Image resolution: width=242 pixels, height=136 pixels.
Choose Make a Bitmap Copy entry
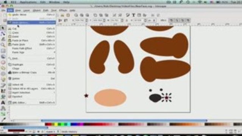31,73
